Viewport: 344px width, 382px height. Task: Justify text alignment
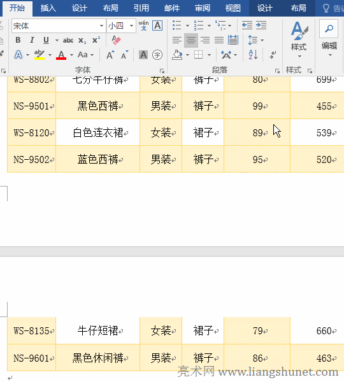[x=219, y=40]
